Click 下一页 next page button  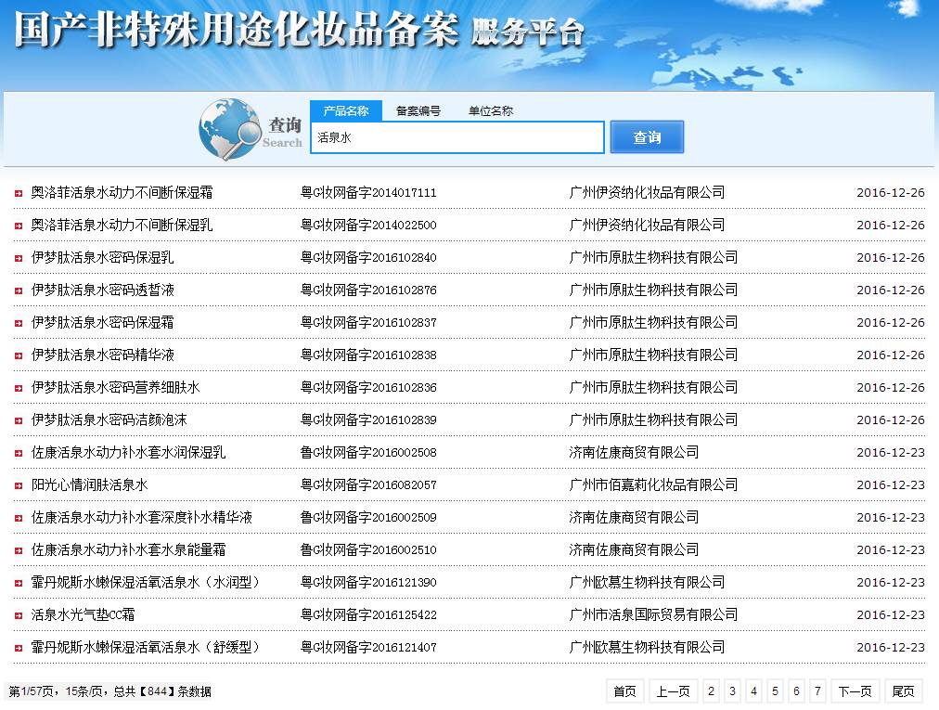[x=855, y=691]
